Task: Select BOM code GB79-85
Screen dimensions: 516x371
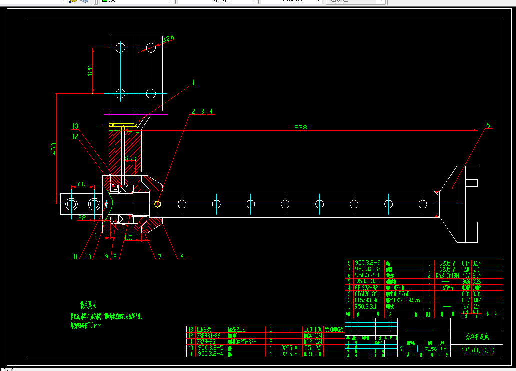Action: coord(206,342)
